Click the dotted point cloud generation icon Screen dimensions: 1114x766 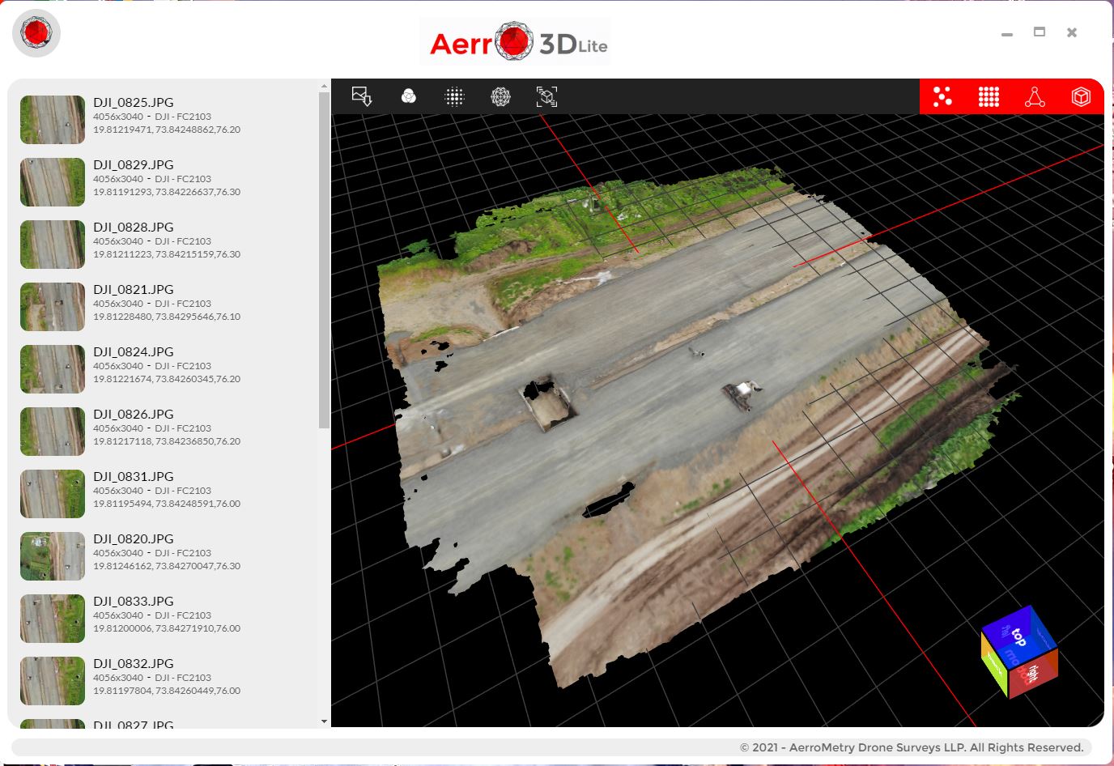coord(455,97)
